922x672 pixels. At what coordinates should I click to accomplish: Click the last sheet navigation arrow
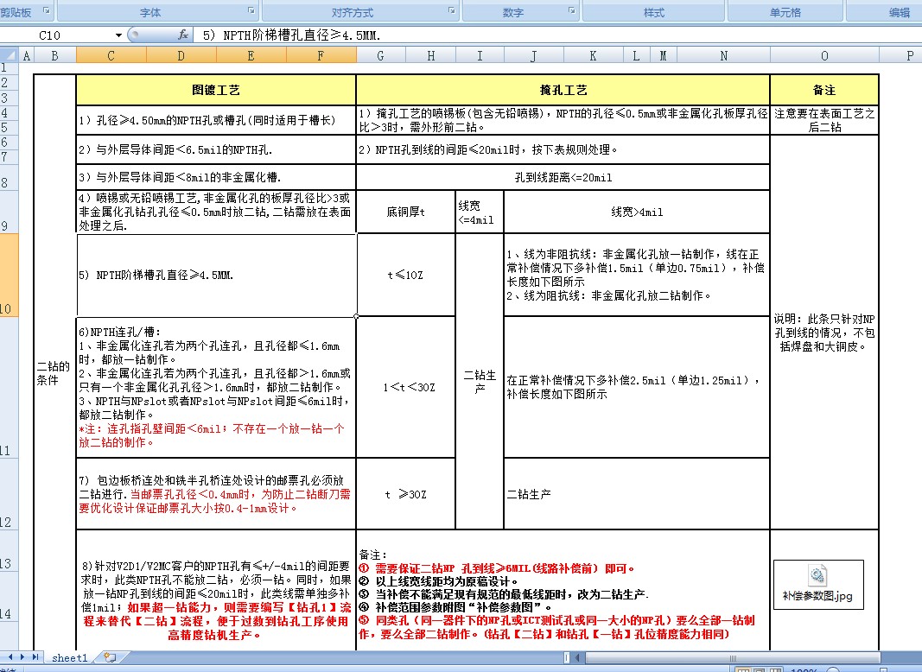(x=35, y=657)
